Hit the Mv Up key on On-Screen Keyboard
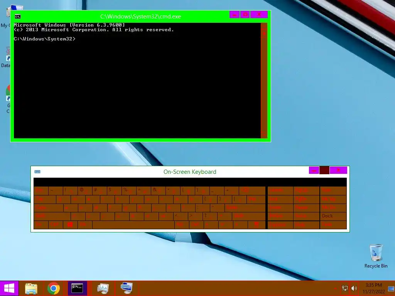The width and height of the screenshot is (395, 296). 333,199
